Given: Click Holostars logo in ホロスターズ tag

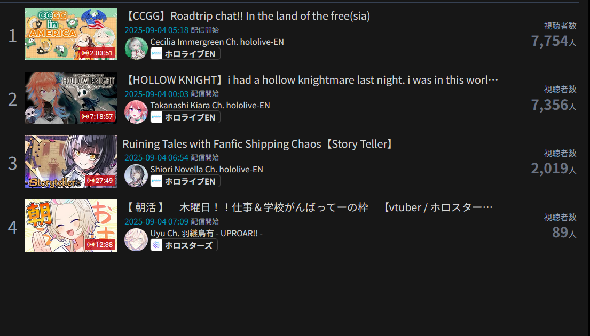Looking at the screenshot, I should click(x=156, y=245).
